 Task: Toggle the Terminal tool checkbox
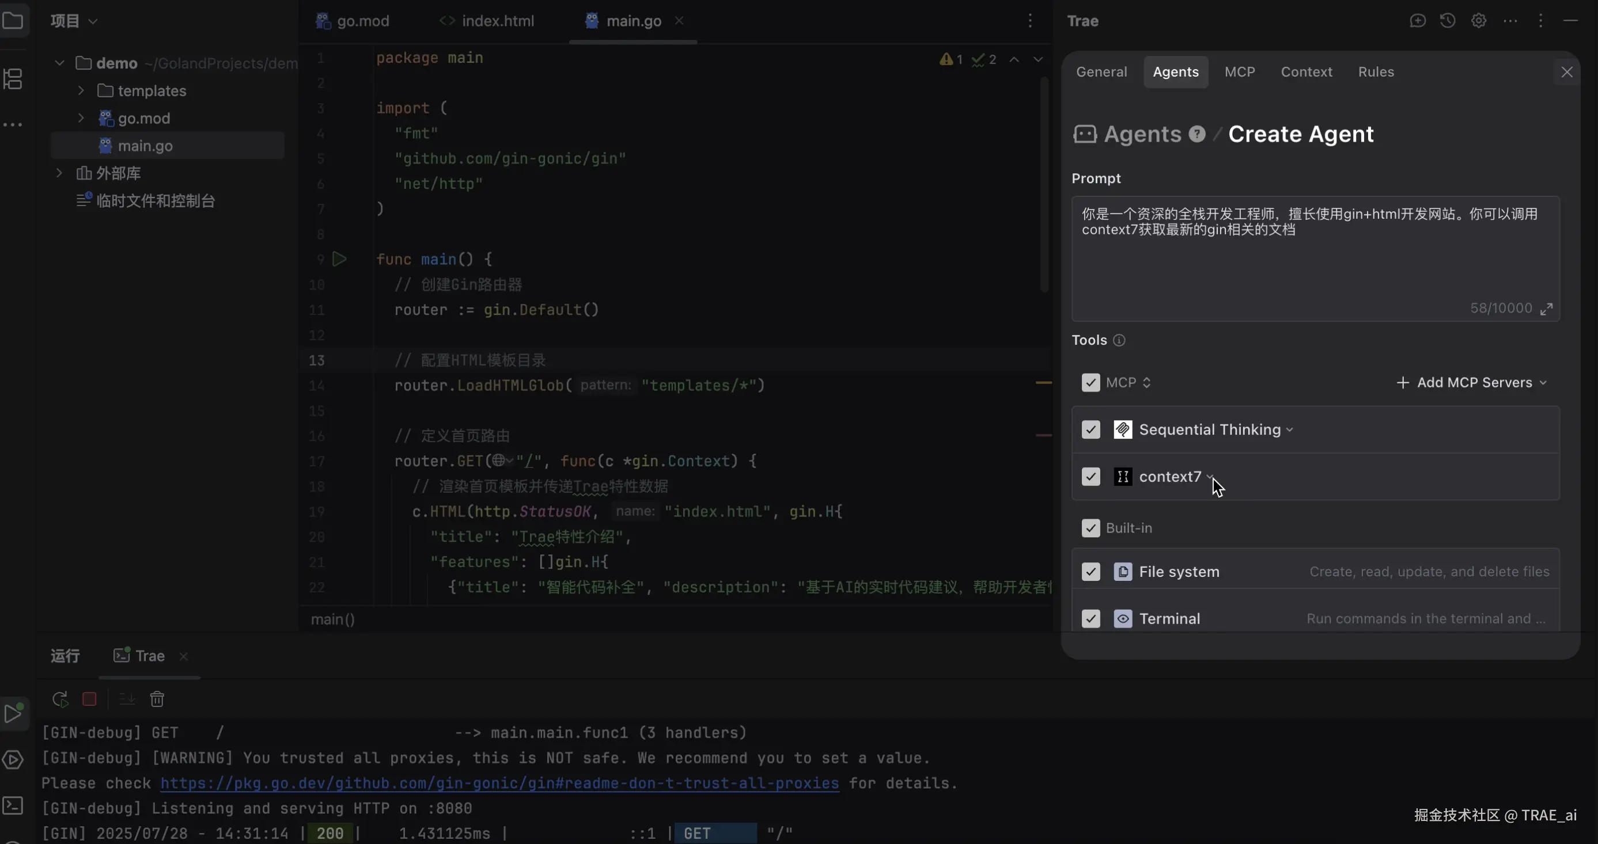(x=1090, y=619)
